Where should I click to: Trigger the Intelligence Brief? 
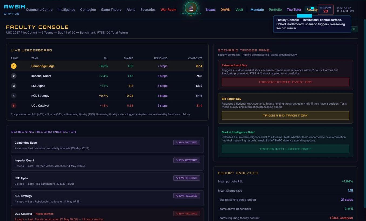click(x=285, y=149)
